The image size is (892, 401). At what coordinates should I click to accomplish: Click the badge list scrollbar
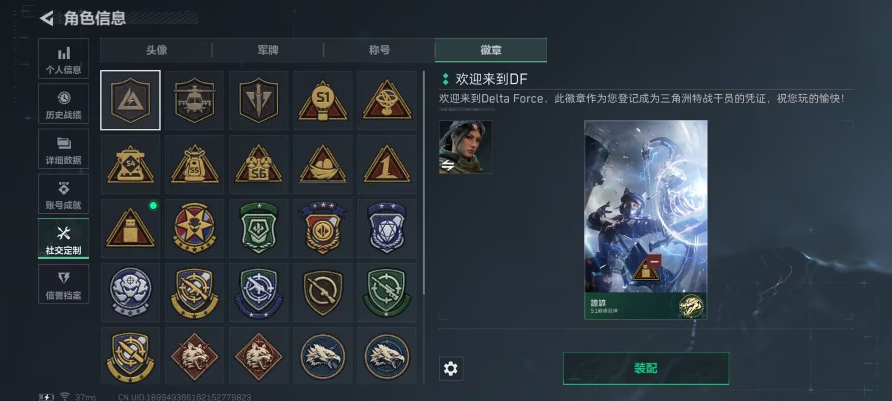423,182
